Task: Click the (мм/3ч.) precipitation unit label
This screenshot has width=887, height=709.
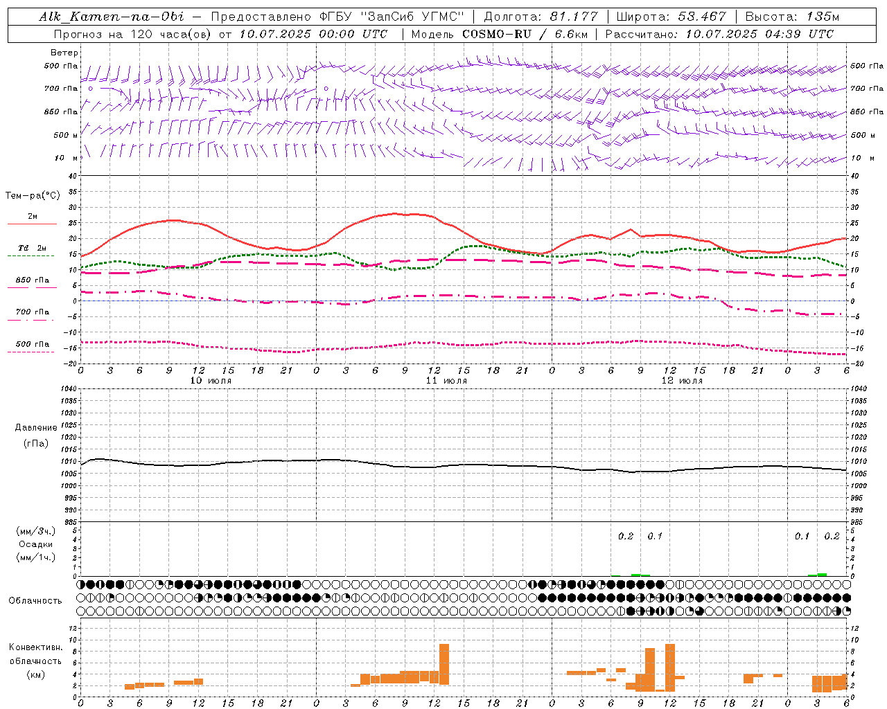Action: pos(35,531)
